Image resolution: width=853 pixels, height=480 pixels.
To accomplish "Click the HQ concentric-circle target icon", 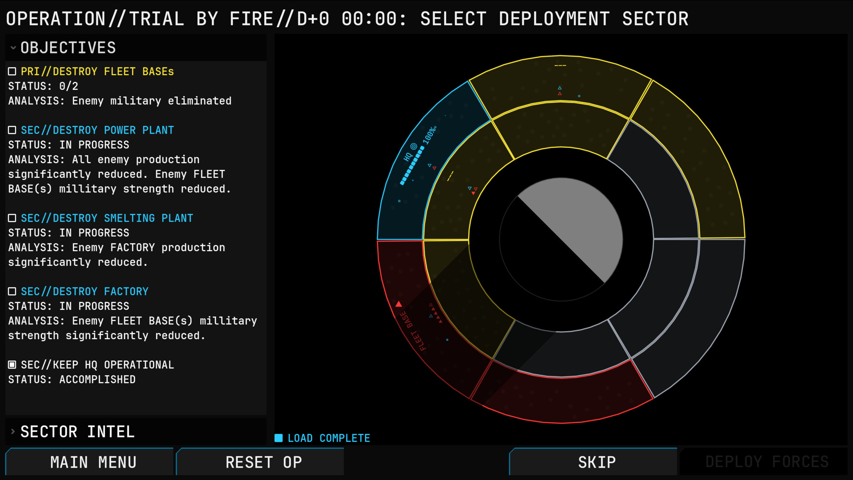I will pyautogui.click(x=414, y=146).
